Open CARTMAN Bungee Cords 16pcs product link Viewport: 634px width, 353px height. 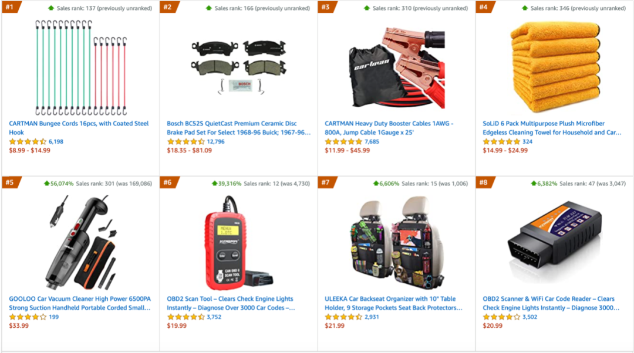click(x=79, y=128)
